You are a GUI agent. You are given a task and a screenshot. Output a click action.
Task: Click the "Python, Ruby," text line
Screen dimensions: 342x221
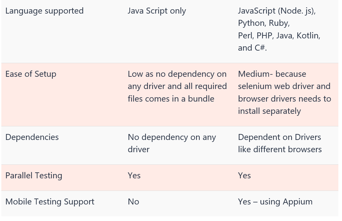[264, 23]
